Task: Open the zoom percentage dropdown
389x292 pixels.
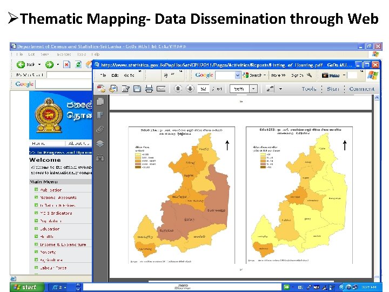Action: coord(253,89)
